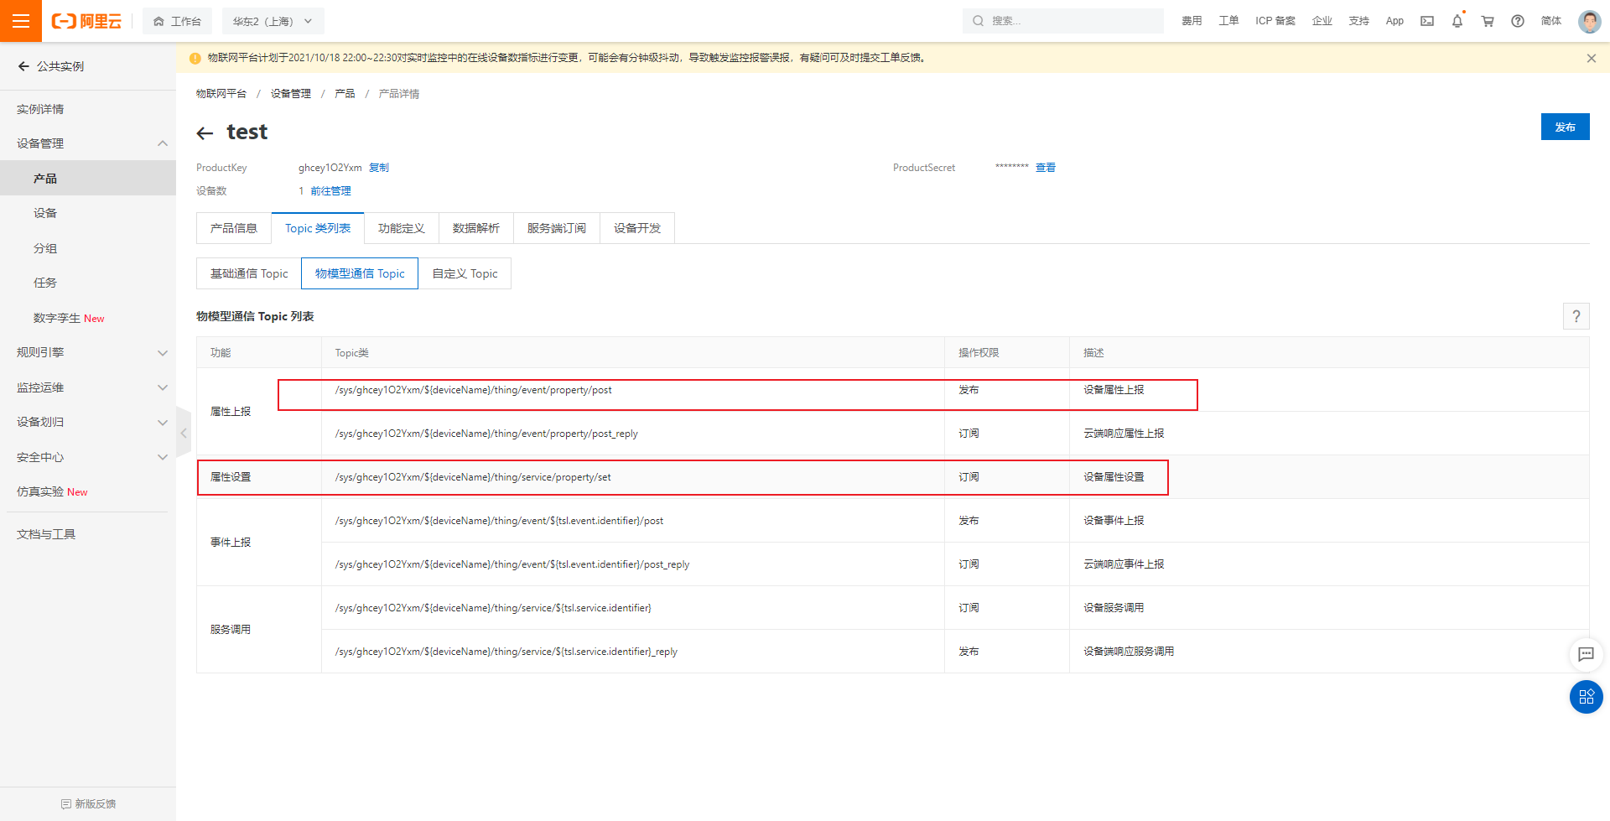Switch to the 产品信息 tab
Viewport: 1610px width, 821px height.
(x=234, y=228)
